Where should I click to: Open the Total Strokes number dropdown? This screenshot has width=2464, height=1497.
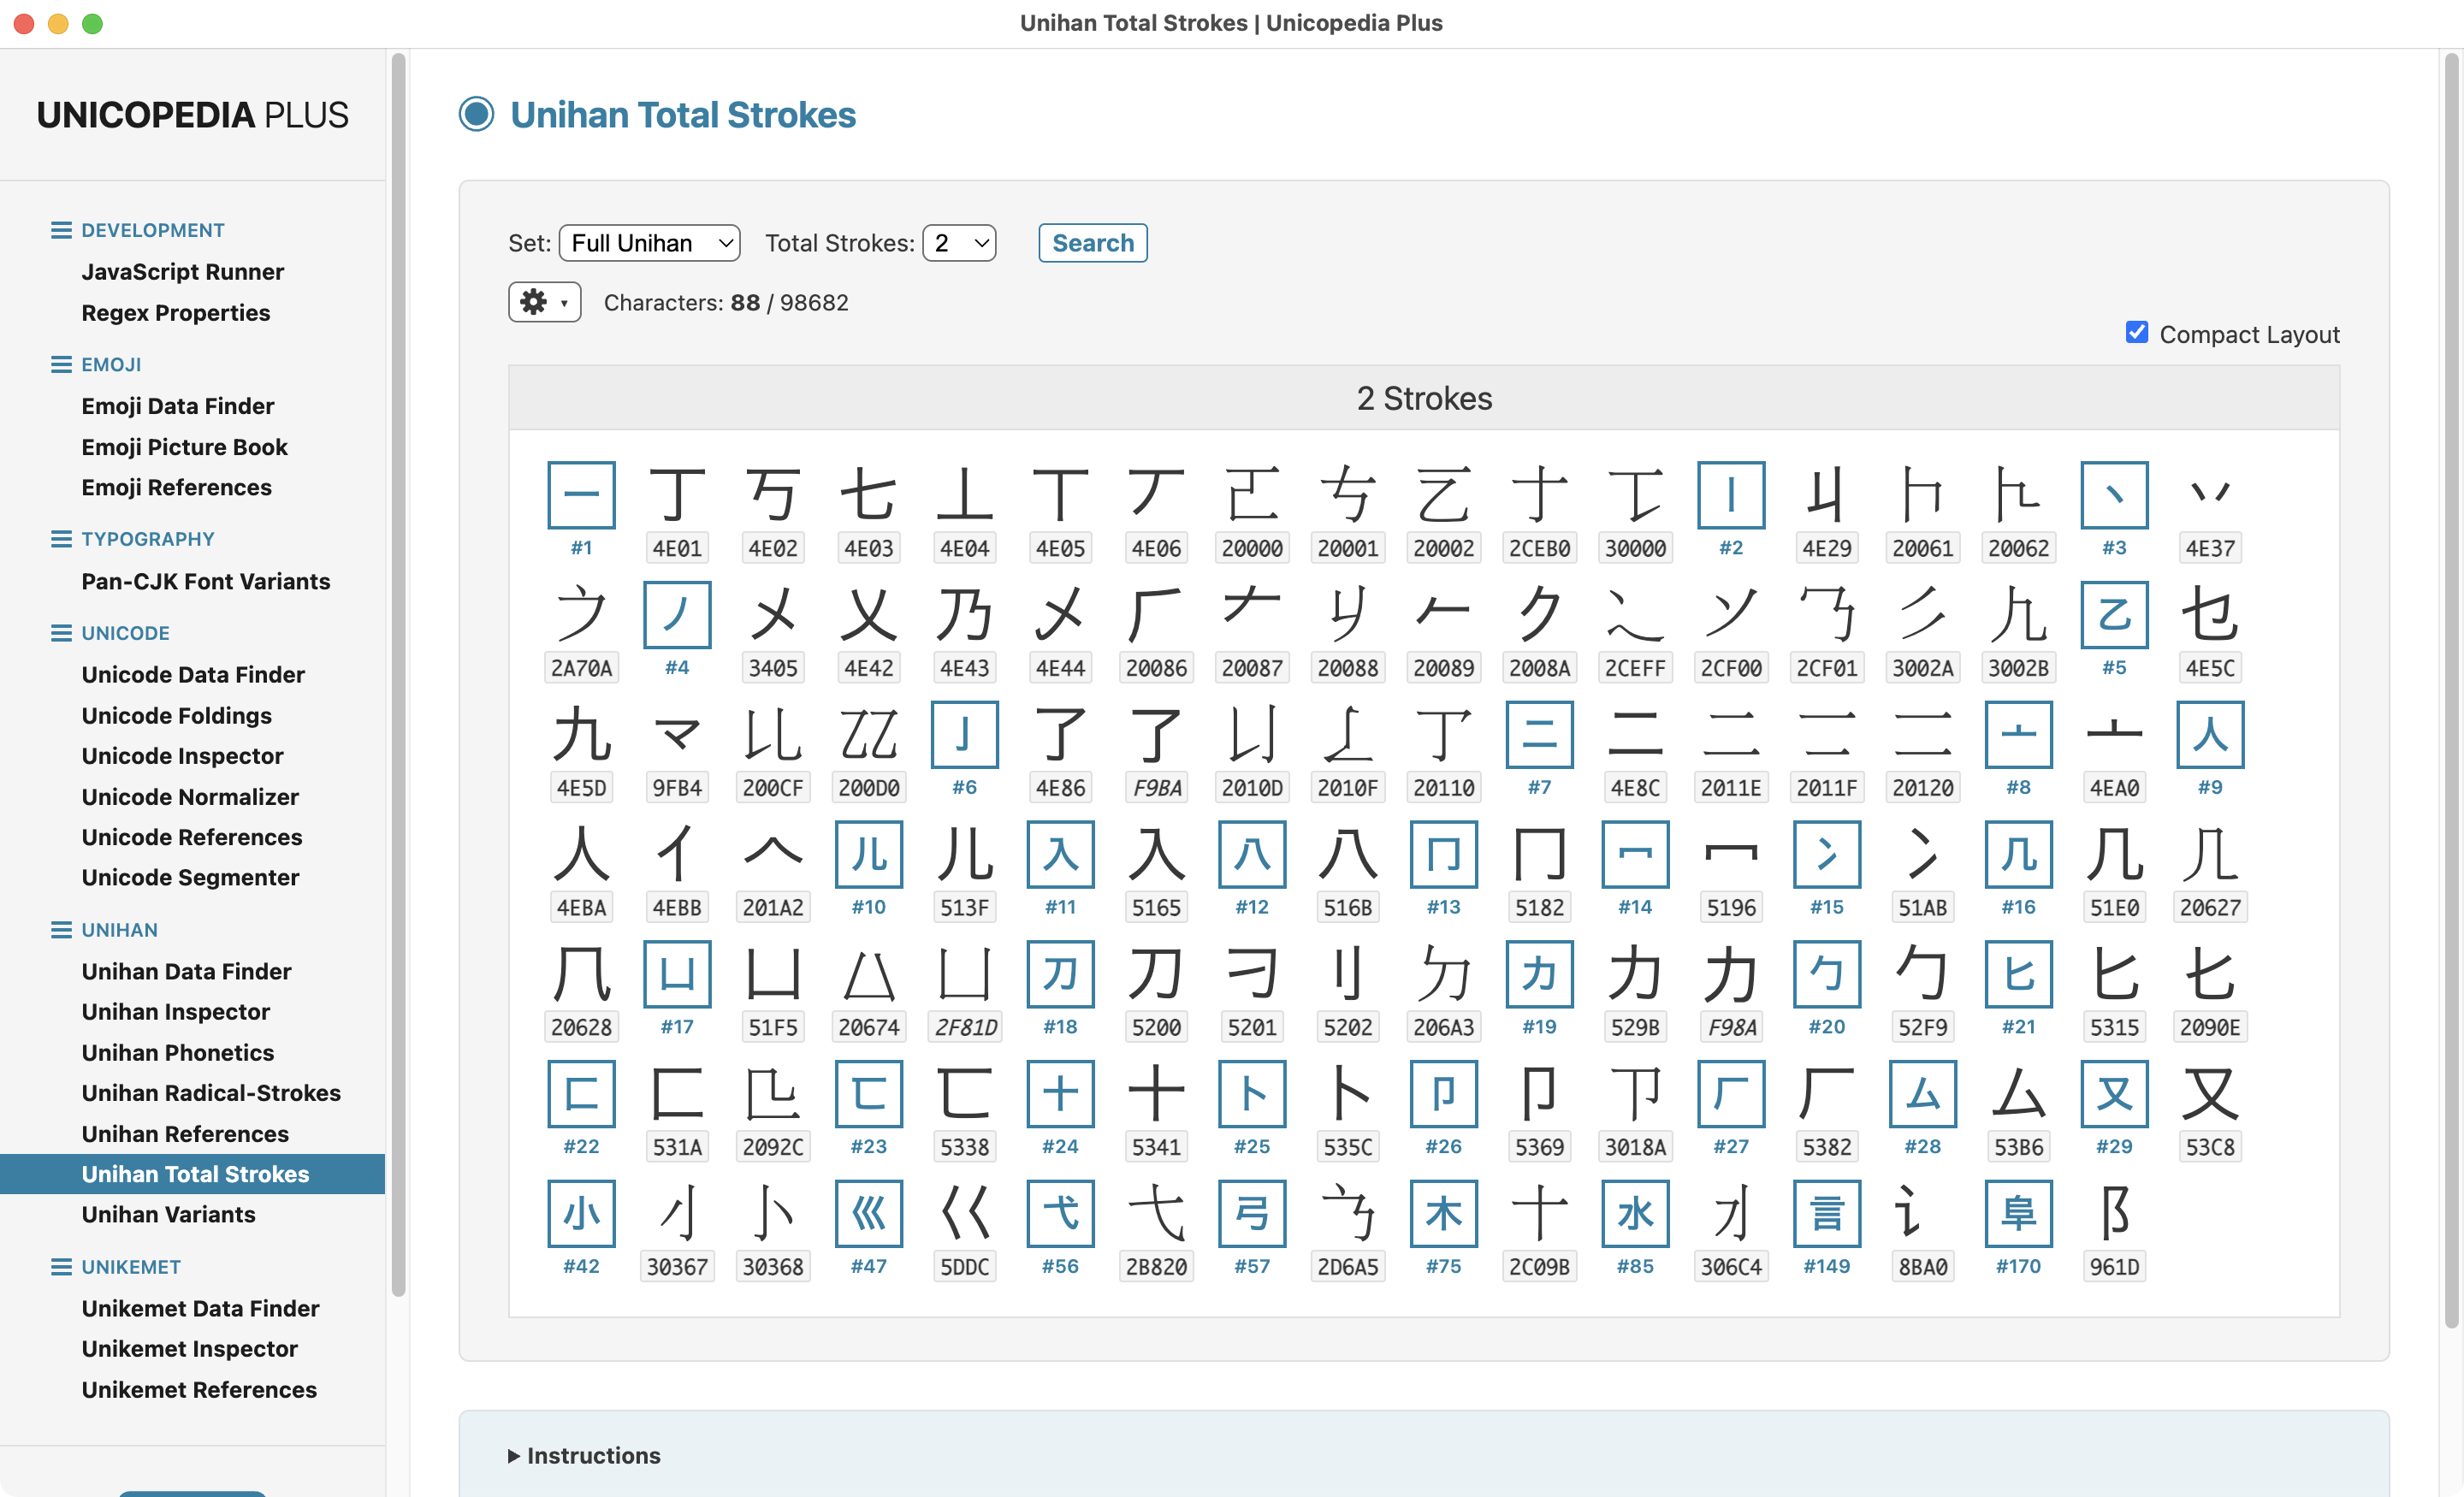tap(959, 243)
